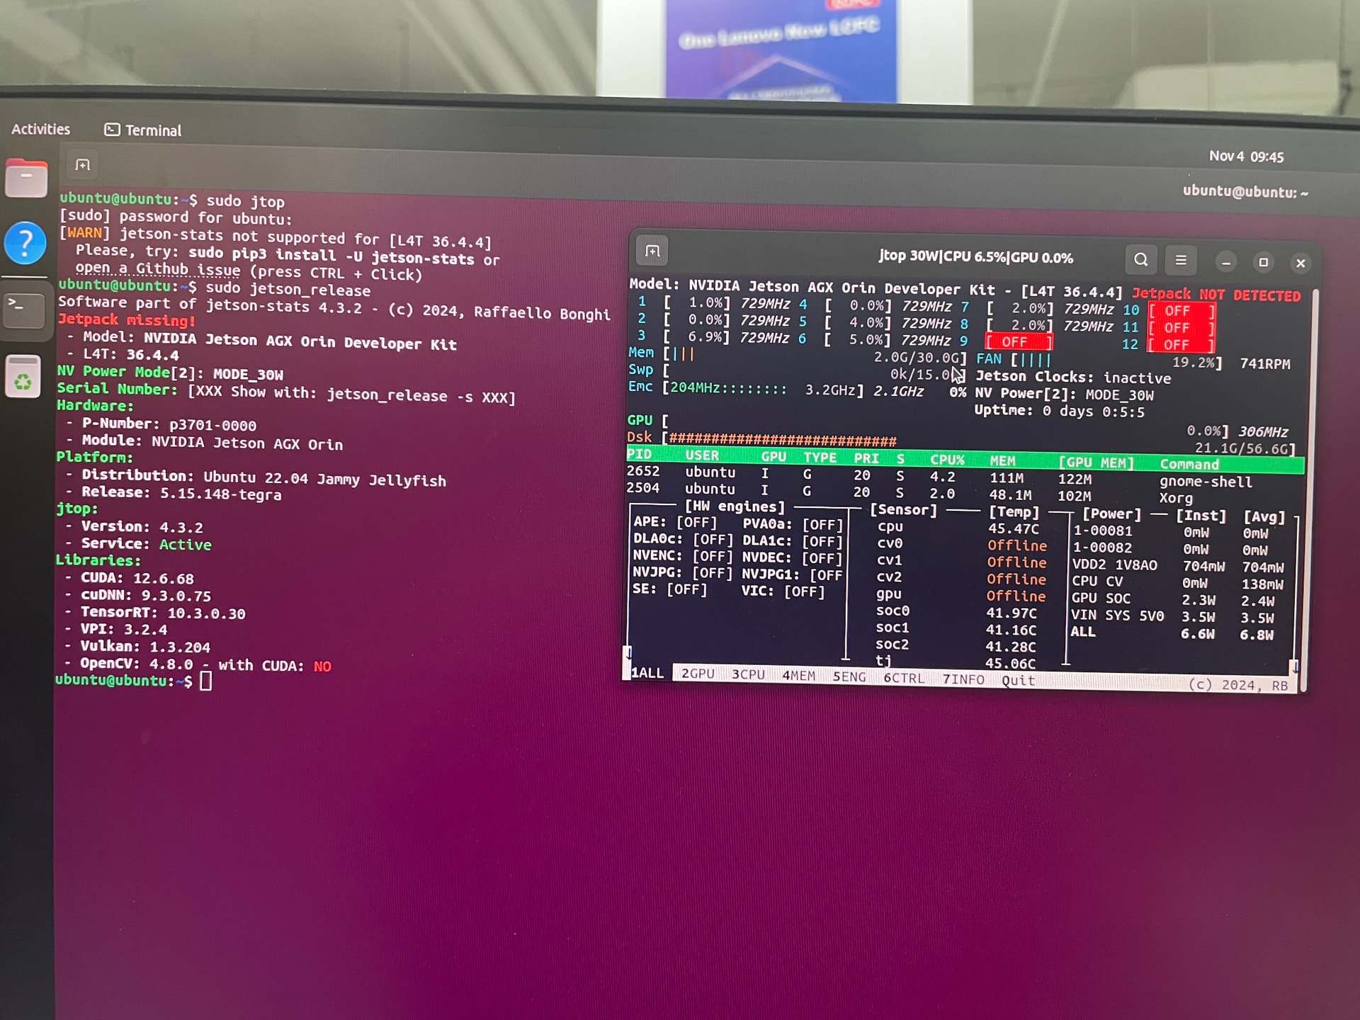This screenshot has height=1020, width=1360.
Task: Switch to the 3CPU tab in jtop
Action: (748, 675)
